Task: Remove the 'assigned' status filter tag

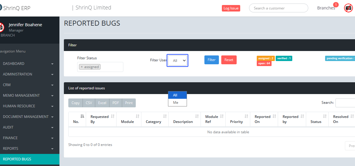Action: point(82,67)
